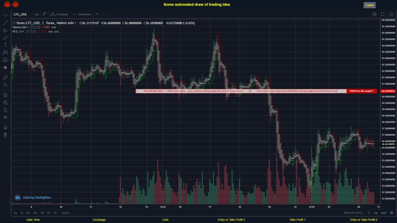Open the Indicators list
This screenshot has width=397, height=223.
point(82,14)
